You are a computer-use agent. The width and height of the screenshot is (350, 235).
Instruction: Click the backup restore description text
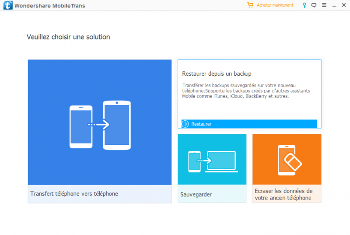(x=246, y=91)
